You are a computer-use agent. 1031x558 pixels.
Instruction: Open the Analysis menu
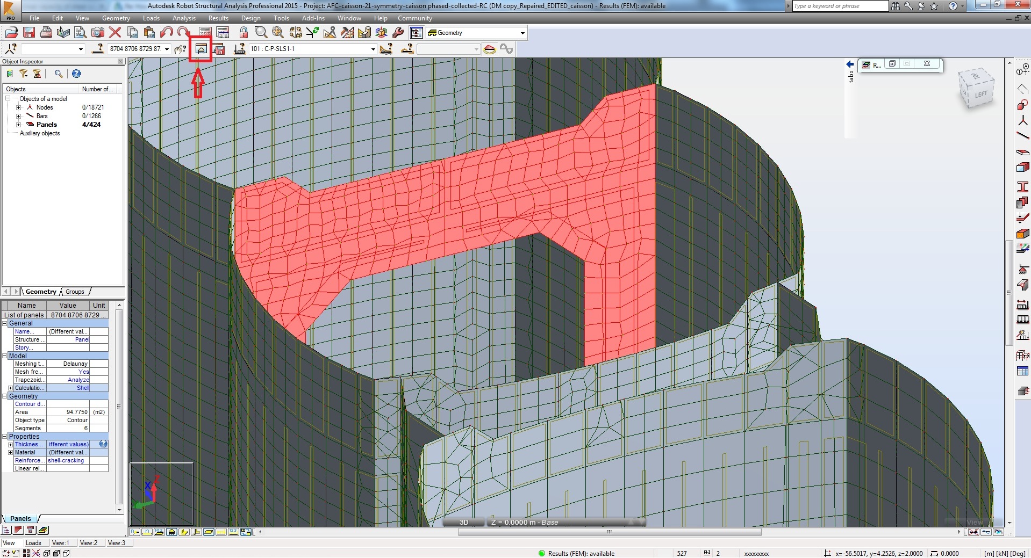point(184,18)
